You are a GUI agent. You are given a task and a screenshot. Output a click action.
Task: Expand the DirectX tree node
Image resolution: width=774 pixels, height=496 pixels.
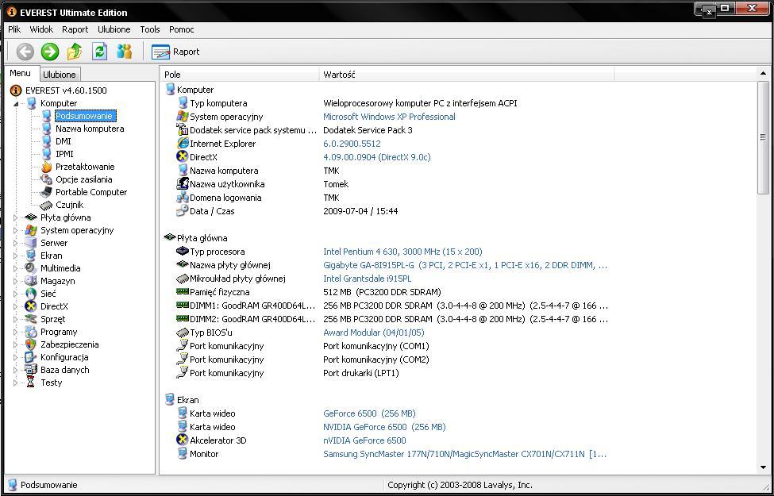[15, 306]
